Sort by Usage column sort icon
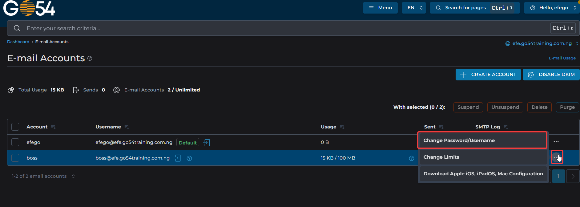 tap(342, 127)
